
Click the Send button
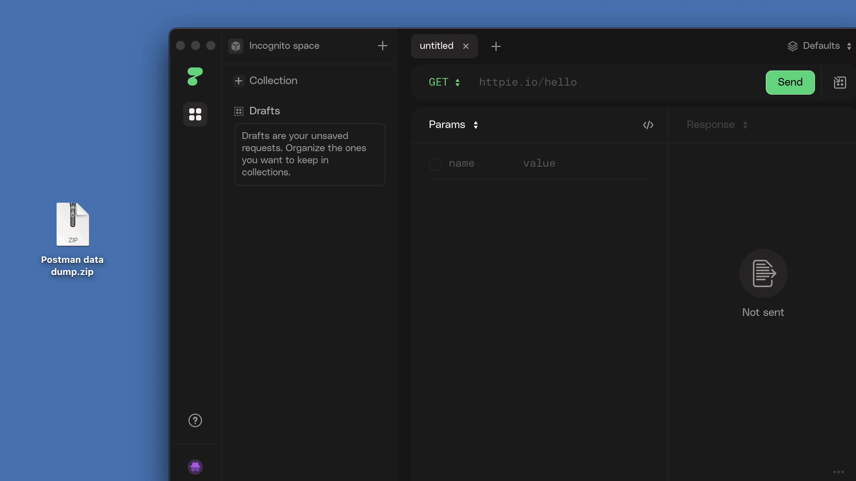click(790, 82)
